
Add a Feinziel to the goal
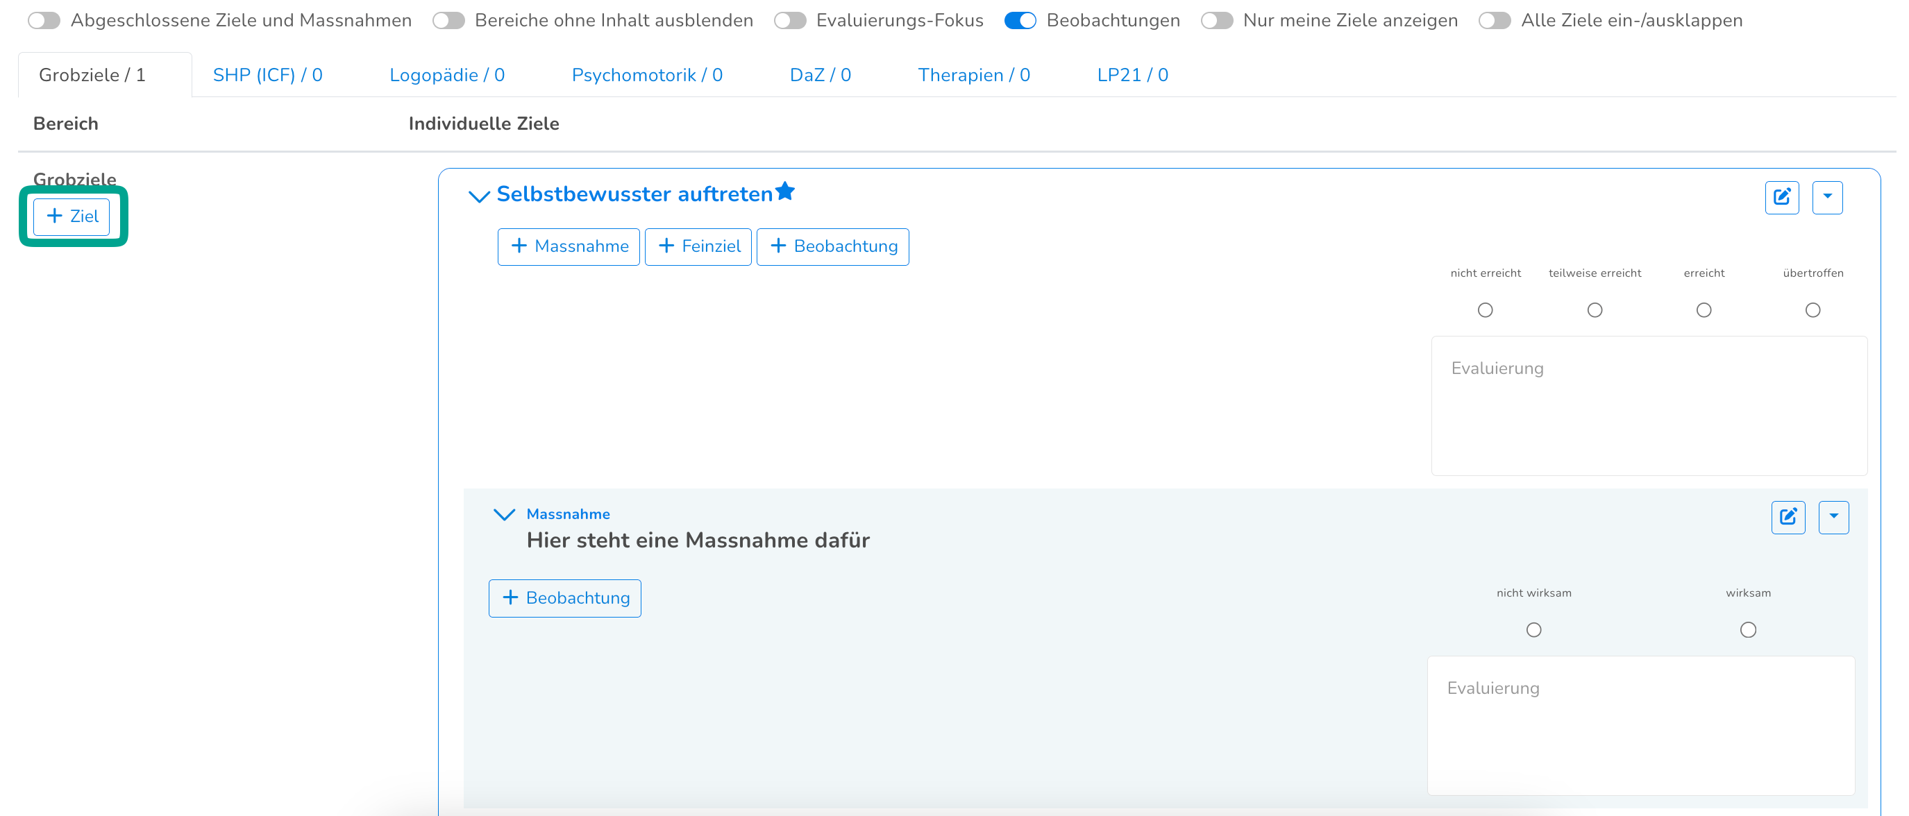coord(698,246)
